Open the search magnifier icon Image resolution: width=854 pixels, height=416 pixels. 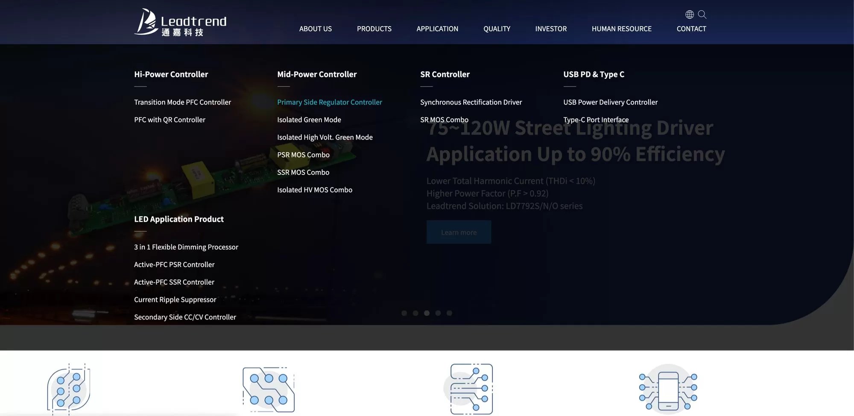(702, 15)
